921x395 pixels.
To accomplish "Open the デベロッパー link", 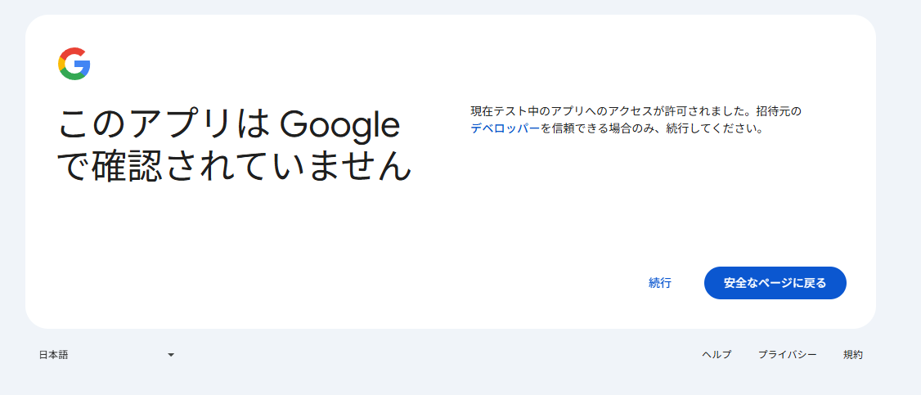I will pos(505,128).
